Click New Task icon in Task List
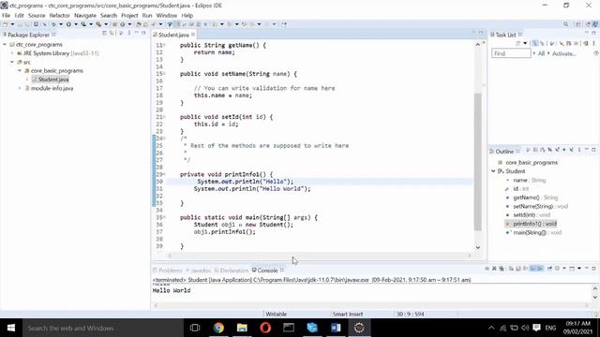Screen dimensions: 600x337 coord(517,44)
